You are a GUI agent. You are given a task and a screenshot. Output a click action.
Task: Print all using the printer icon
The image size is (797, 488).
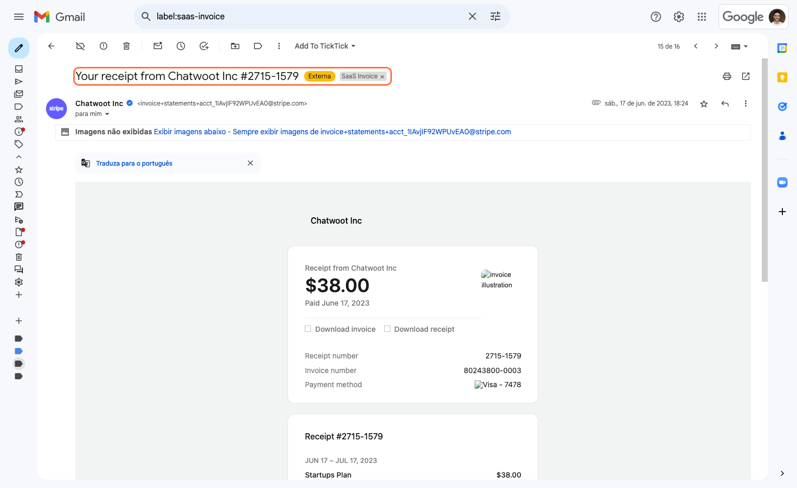tap(727, 76)
